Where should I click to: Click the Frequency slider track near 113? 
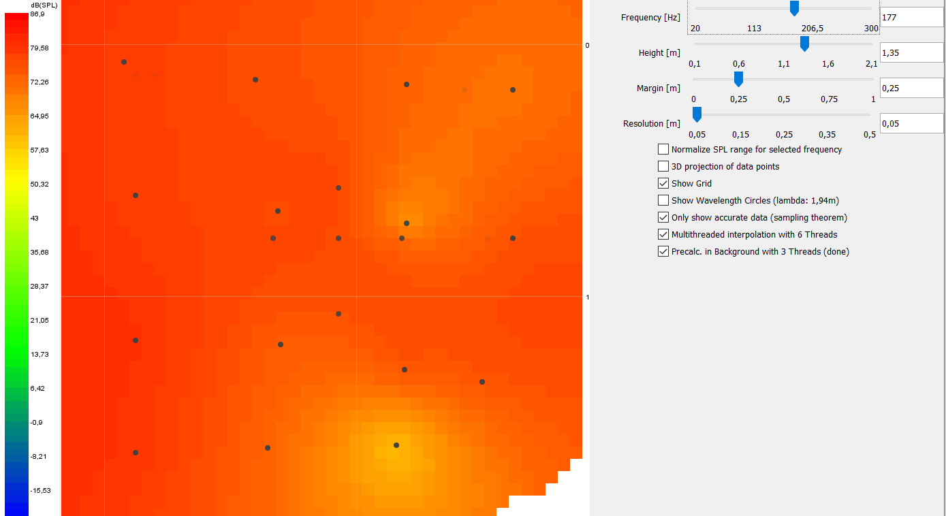tap(754, 8)
